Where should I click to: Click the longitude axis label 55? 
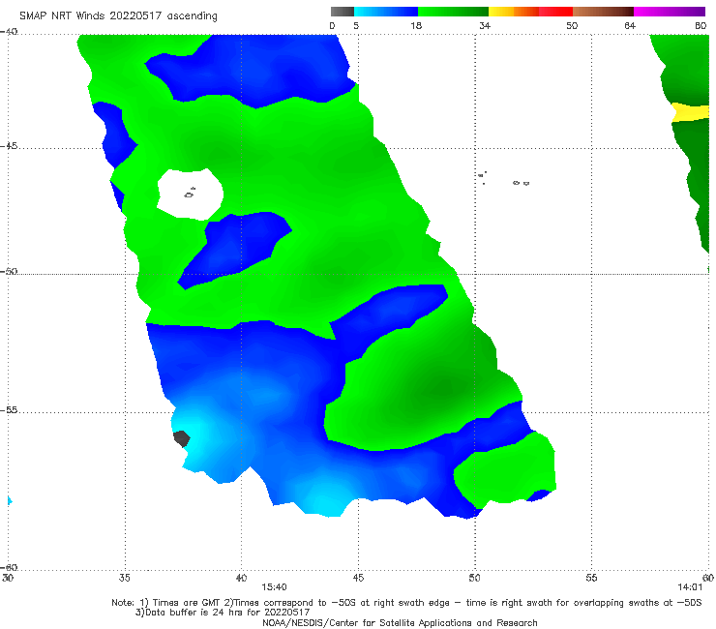tap(591, 578)
